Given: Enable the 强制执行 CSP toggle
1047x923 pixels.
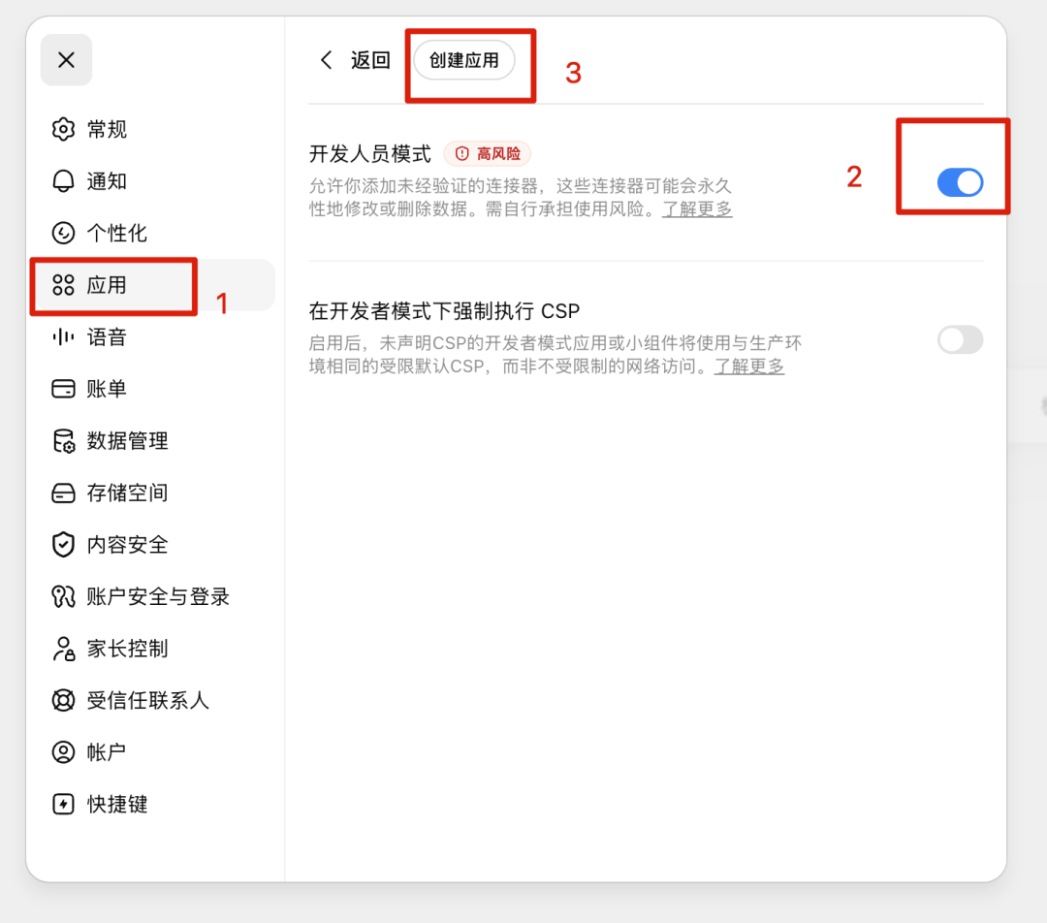Looking at the screenshot, I should point(960,340).
